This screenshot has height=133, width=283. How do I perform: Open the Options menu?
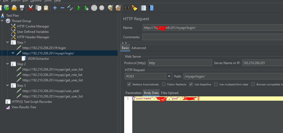click(36, 1)
